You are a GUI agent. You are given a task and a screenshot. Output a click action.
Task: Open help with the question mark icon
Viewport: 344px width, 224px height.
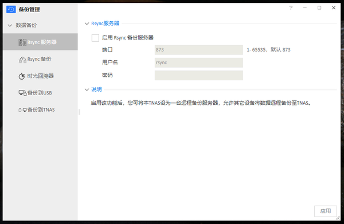pos(291,8)
